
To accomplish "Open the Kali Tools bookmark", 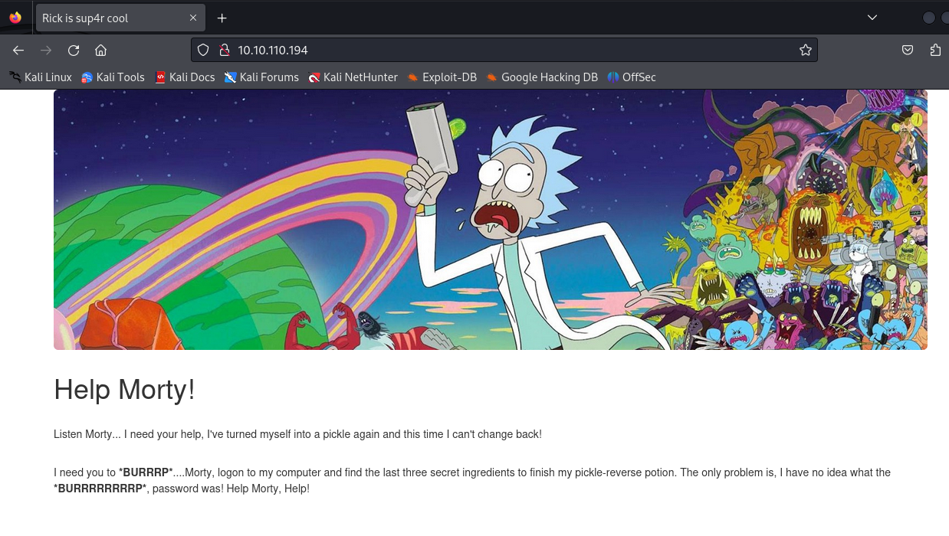I will tap(113, 77).
